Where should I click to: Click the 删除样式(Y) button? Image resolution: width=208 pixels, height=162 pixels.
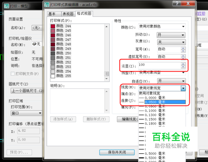point(96,119)
